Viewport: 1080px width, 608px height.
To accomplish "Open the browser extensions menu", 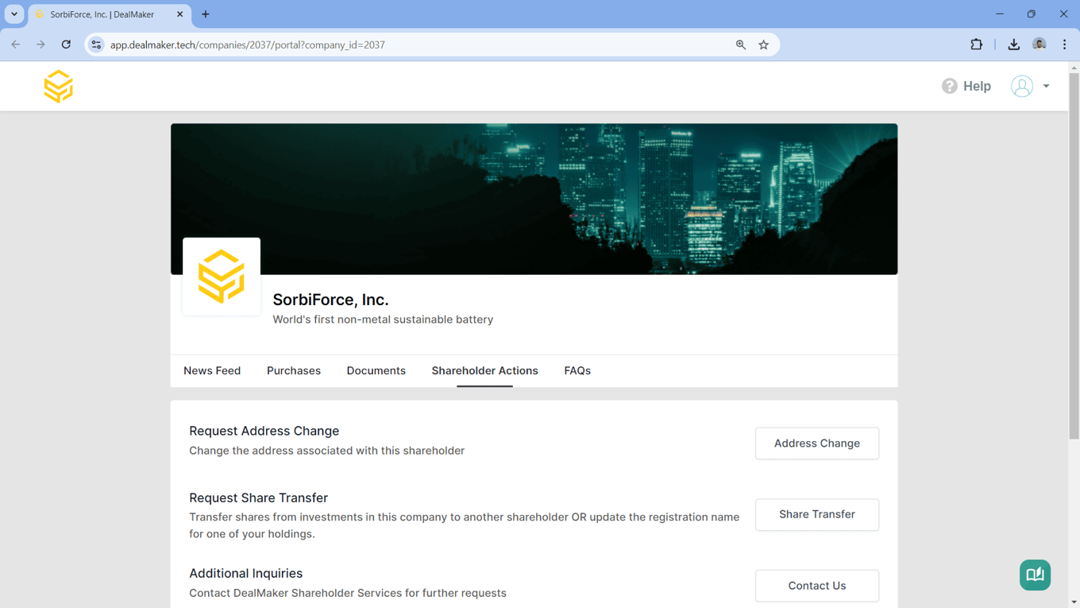I will point(977,45).
